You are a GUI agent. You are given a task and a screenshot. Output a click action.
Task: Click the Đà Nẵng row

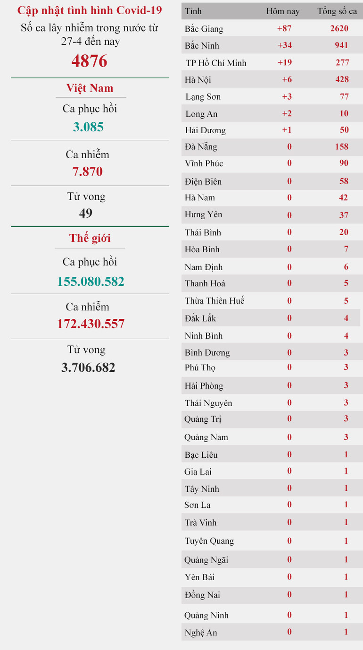(201, 147)
